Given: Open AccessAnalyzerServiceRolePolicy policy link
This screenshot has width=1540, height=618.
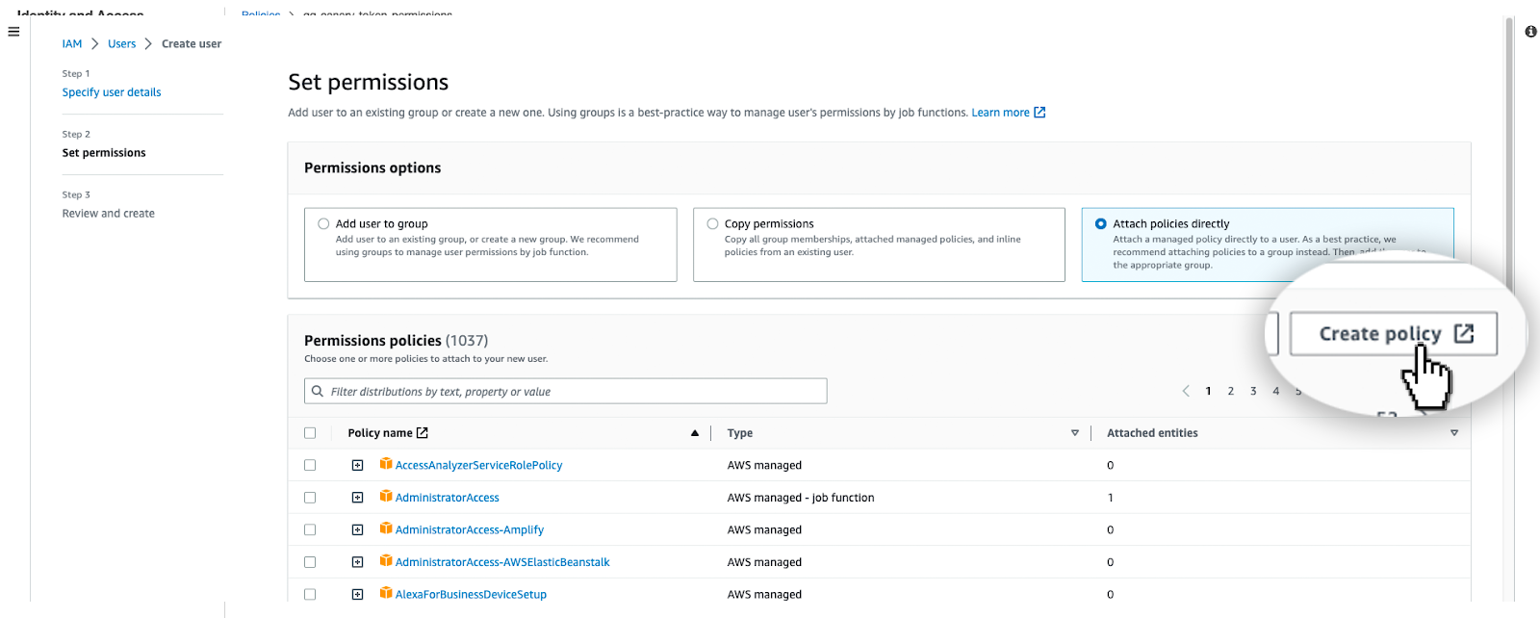Looking at the screenshot, I should (x=478, y=465).
